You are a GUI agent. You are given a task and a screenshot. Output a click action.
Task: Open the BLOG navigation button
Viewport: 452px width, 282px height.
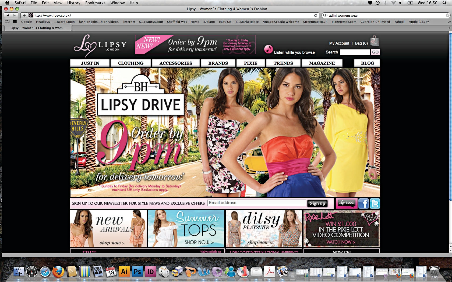(367, 63)
